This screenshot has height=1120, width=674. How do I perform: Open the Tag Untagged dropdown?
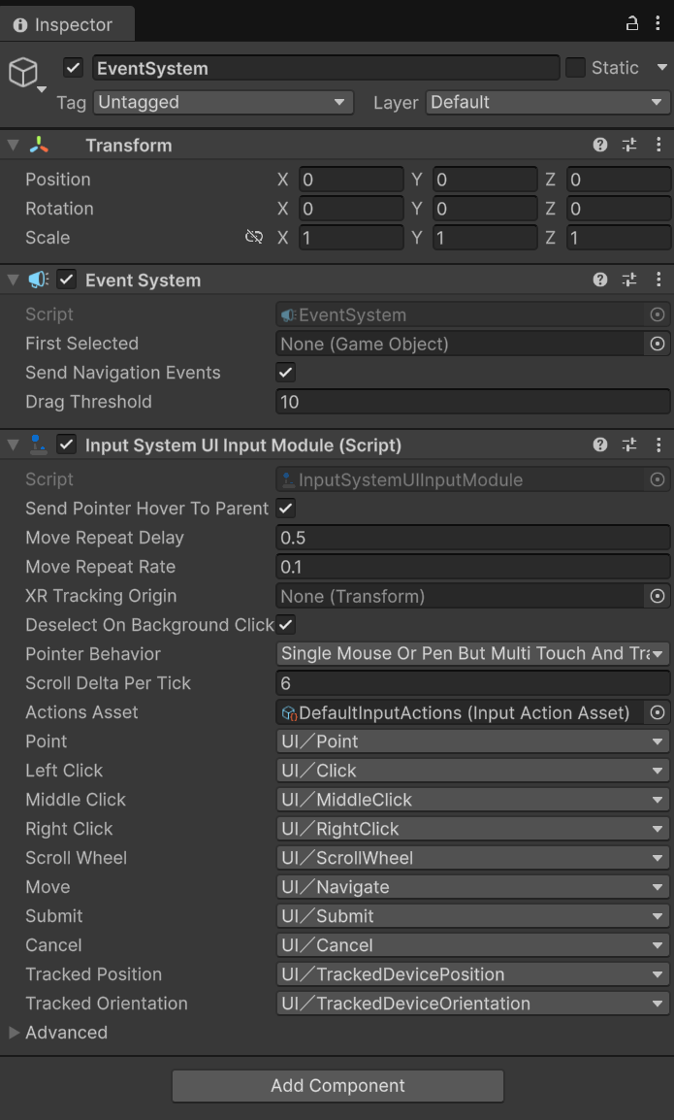pyautogui.click(x=223, y=102)
